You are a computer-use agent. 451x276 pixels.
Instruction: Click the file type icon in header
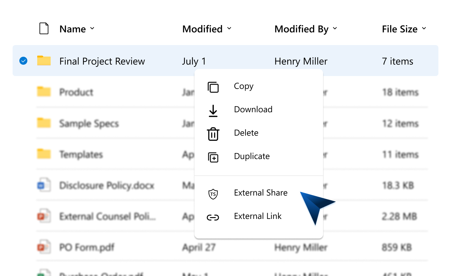click(44, 29)
